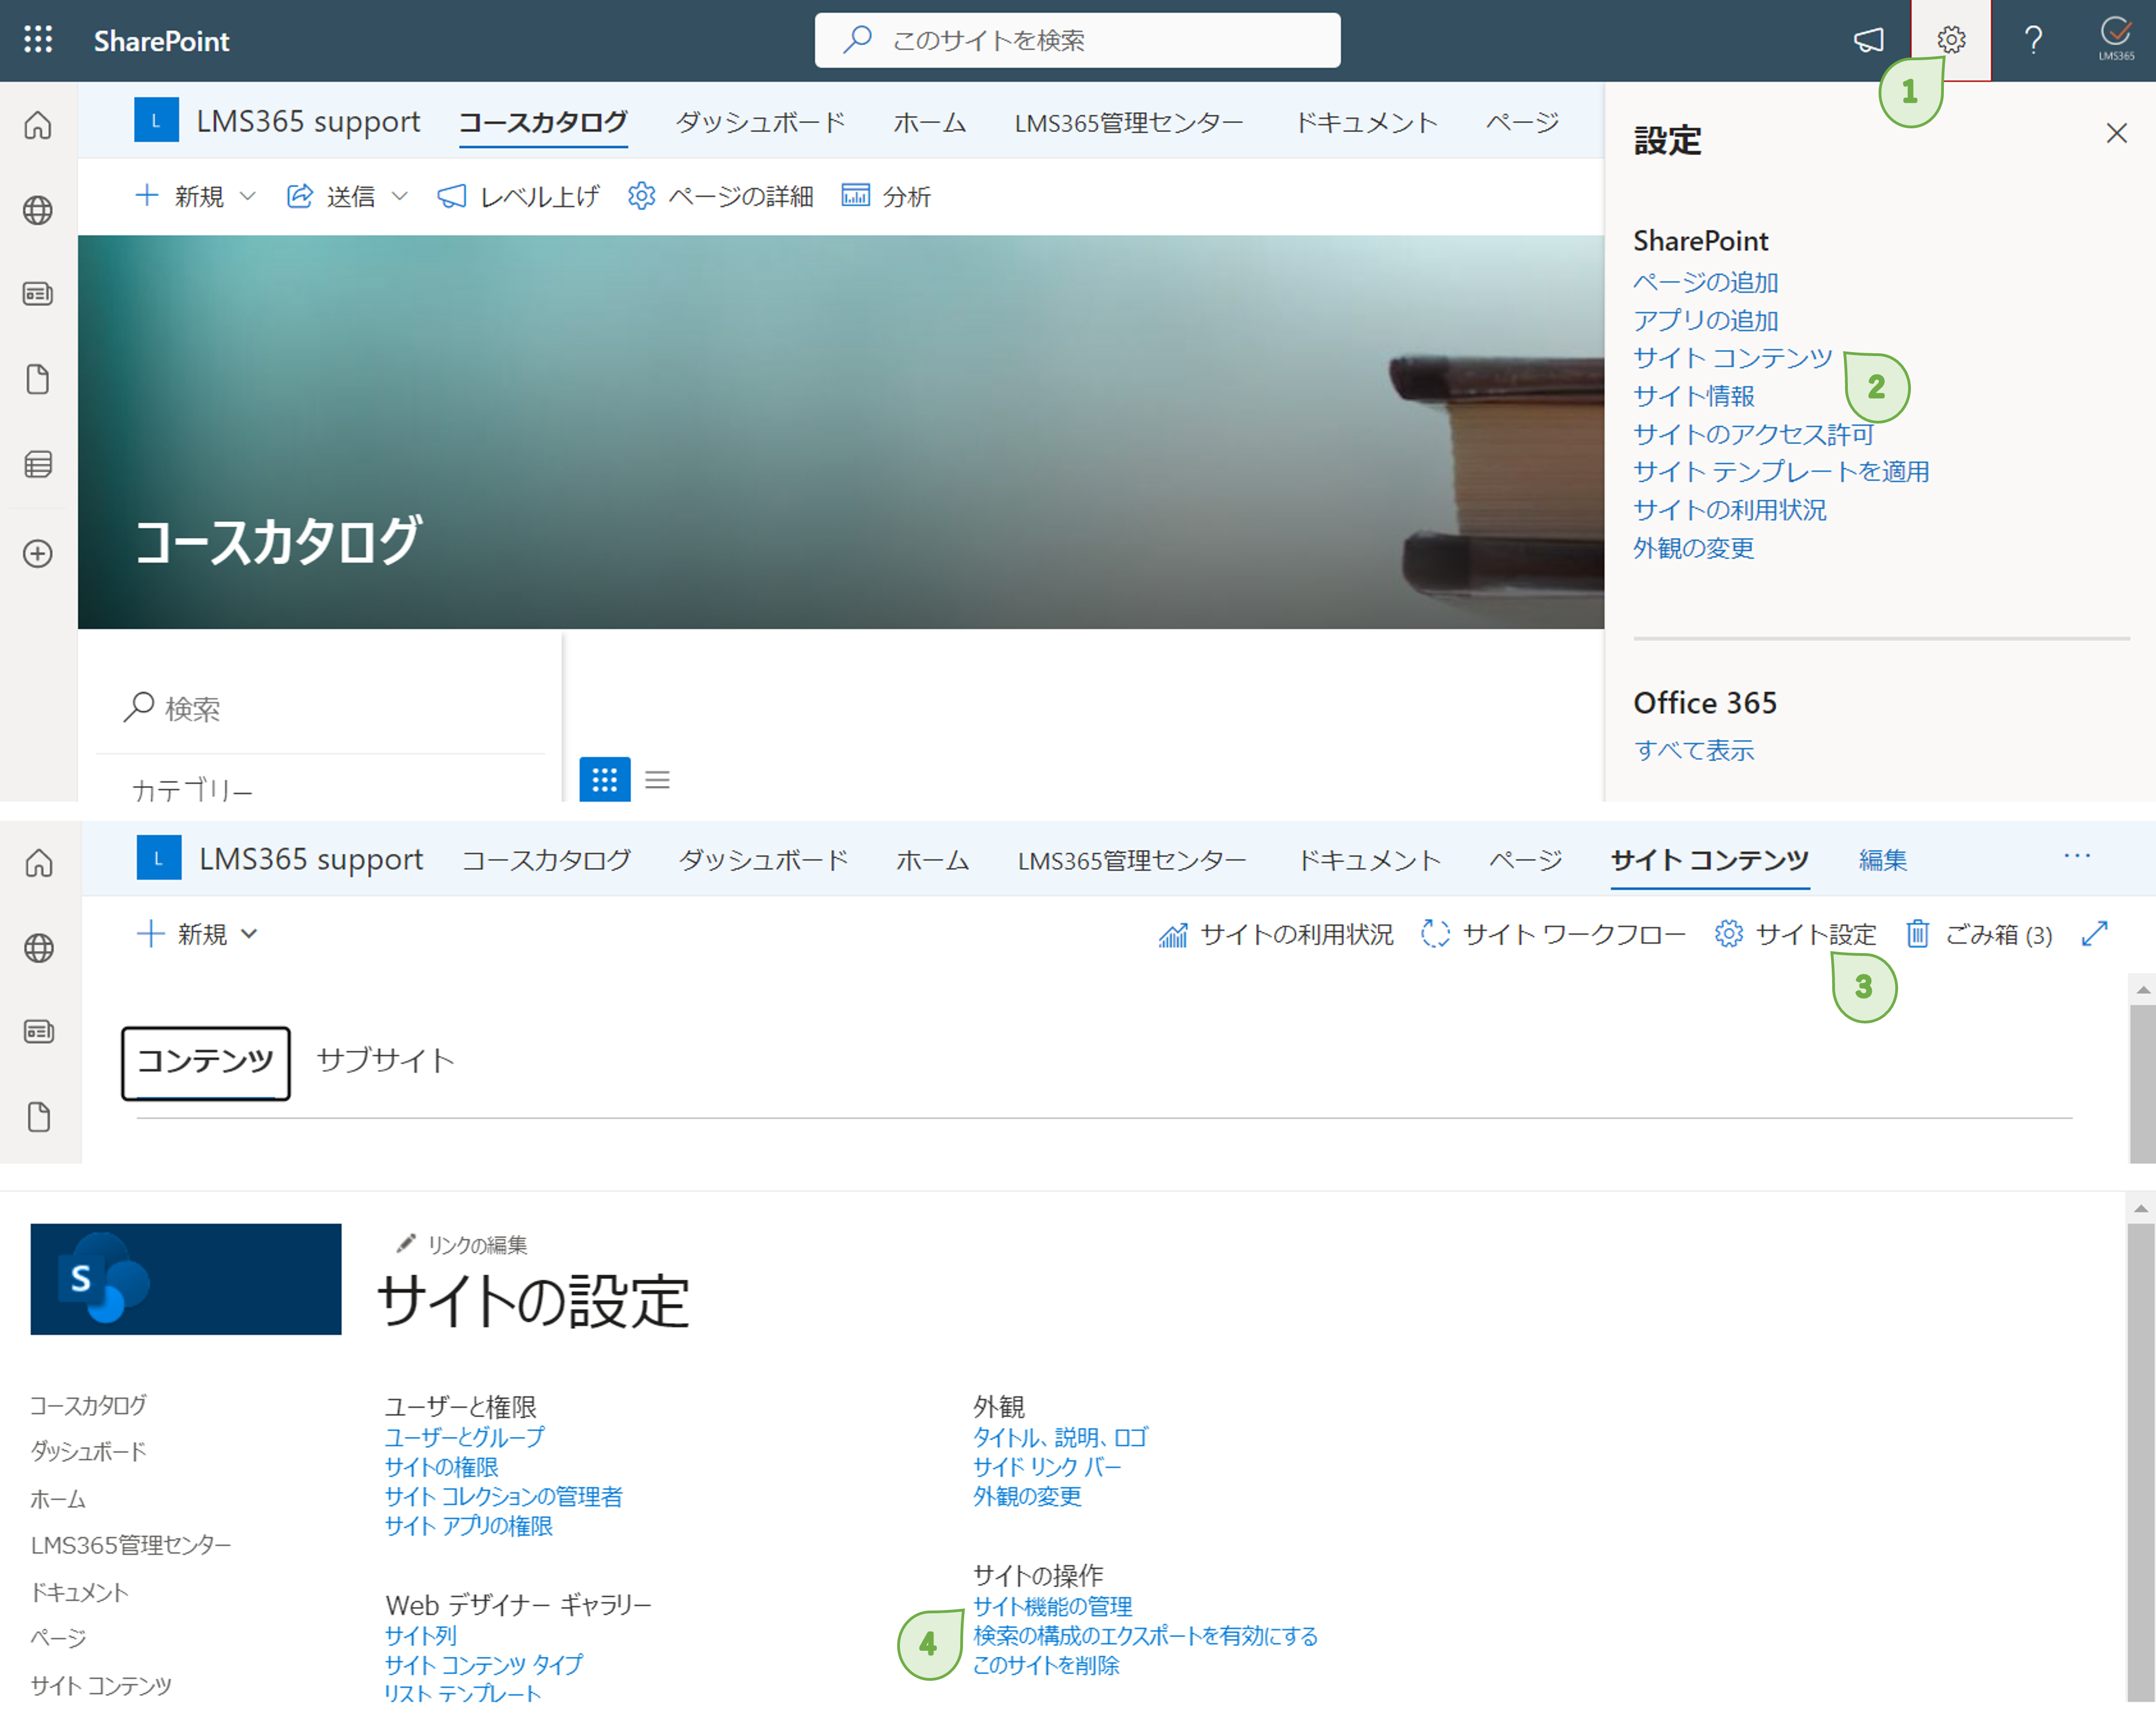Switch to list view icon in catalog

657,780
